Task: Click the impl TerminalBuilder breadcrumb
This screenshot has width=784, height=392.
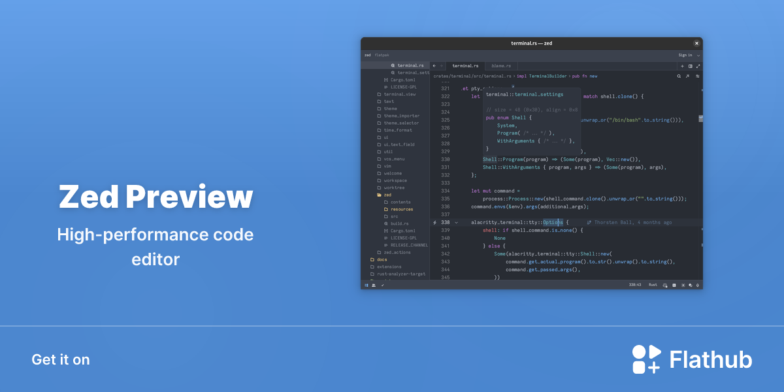Action: click(540, 76)
